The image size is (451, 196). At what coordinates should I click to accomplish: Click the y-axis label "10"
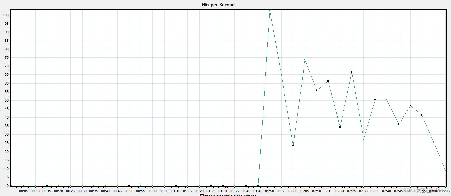(x=7, y=169)
